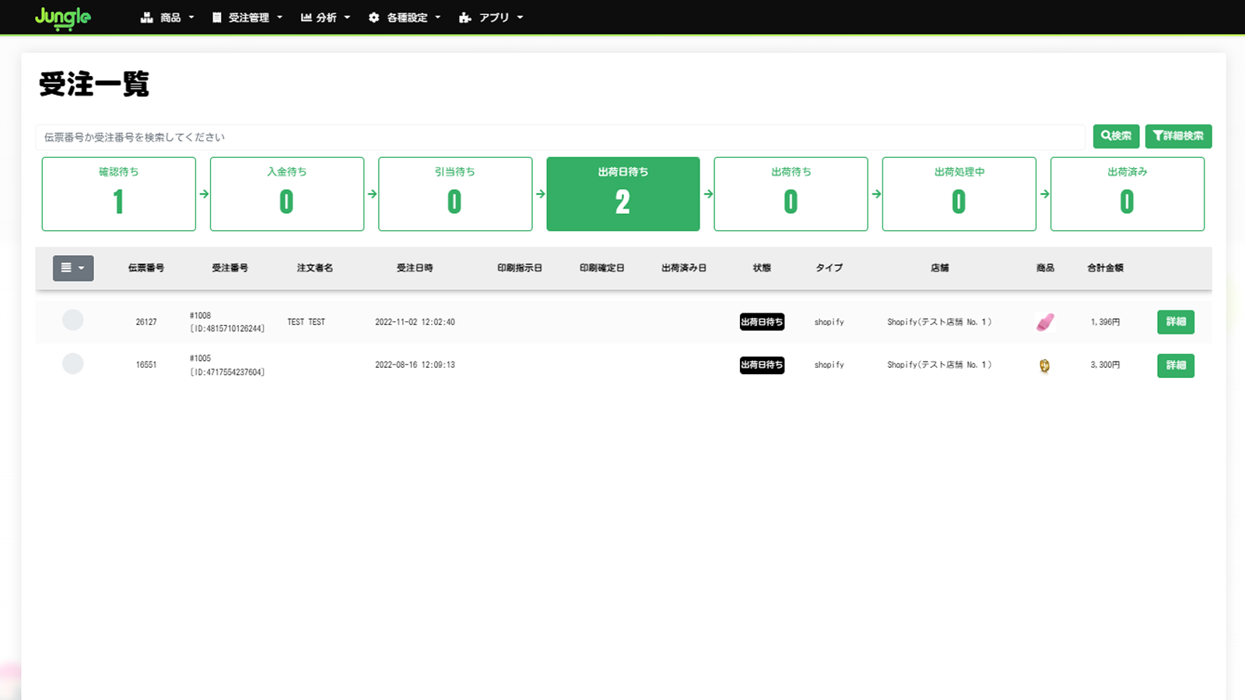
Task: Select the 入金待ち status card
Action: (287, 194)
